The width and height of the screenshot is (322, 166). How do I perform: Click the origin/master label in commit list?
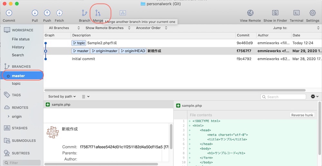point(104,51)
